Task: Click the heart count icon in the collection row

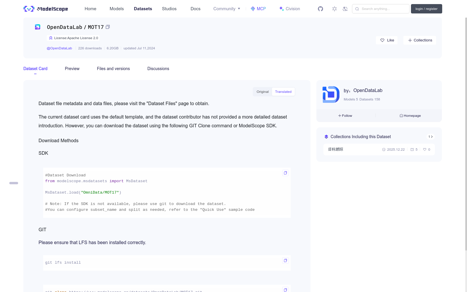Action: tap(425, 150)
